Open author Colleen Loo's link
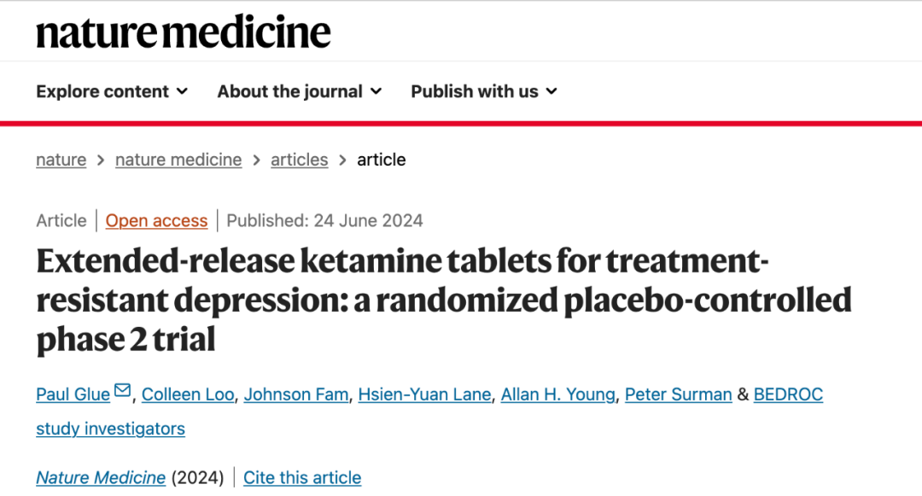 point(188,394)
